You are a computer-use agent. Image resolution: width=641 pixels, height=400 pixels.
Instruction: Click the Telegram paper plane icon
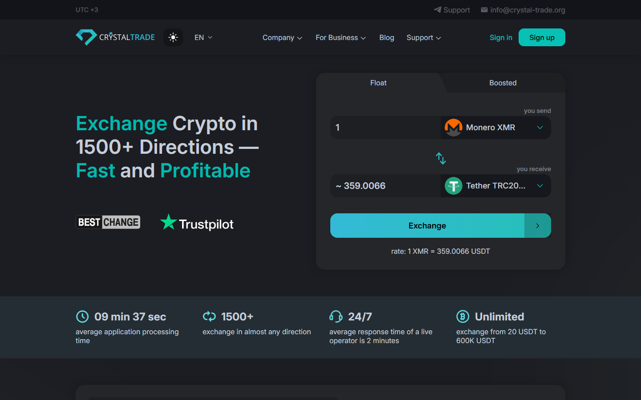[438, 10]
